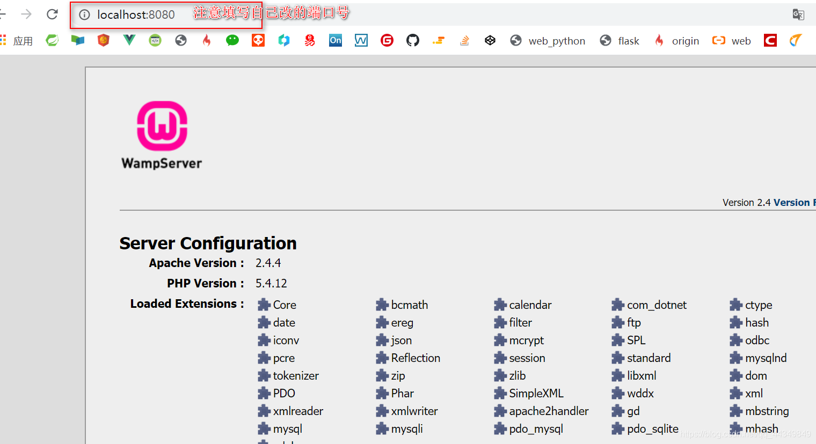
Task: Open the Spring leaf bookmark icon
Action: coord(52,40)
